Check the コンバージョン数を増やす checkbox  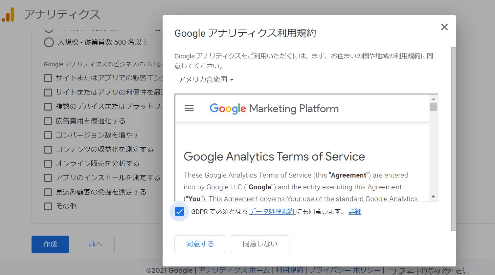48,135
